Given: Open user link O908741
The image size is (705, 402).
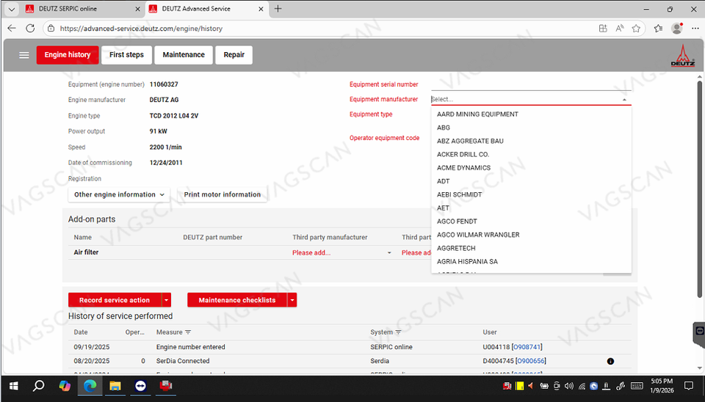Looking at the screenshot, I should [x=527, y=347].
